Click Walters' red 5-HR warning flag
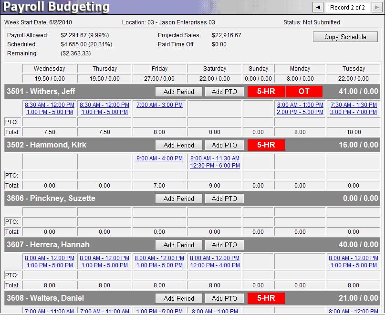 (266, 298)
